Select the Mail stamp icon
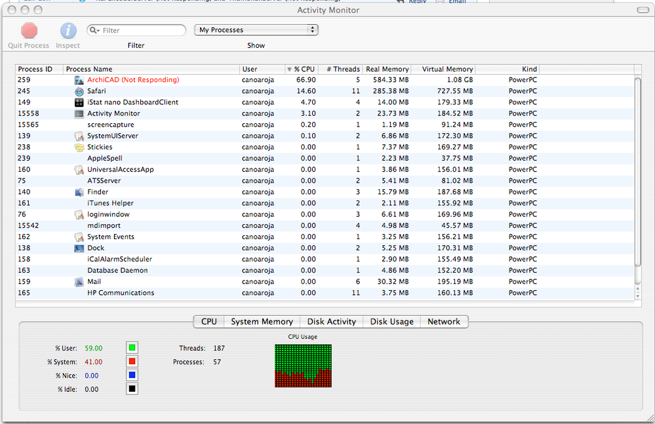Image resolution: width=655 pixels, height=424 pixels. [79, 282]
